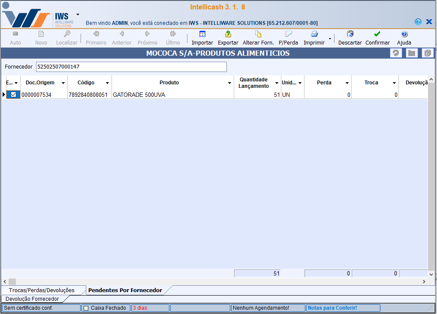Click the Notas para Conferir! link

[332, 308]
